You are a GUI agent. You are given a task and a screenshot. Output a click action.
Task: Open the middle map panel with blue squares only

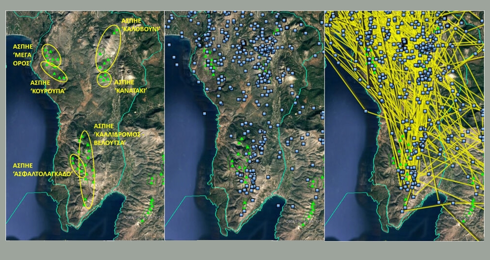click(x=244, y=125)
